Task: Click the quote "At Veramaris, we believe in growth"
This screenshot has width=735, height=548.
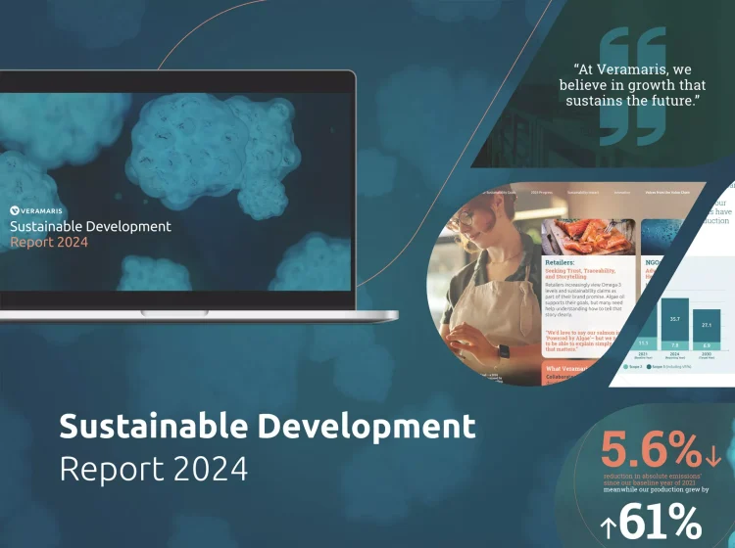Action: point(632,85)
